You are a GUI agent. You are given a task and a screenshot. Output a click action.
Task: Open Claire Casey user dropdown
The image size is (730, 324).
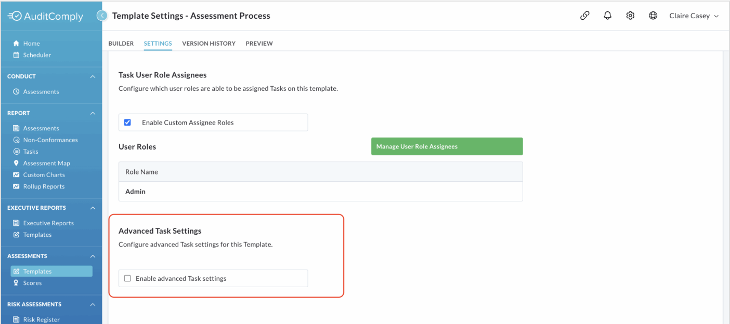(694, 16)
